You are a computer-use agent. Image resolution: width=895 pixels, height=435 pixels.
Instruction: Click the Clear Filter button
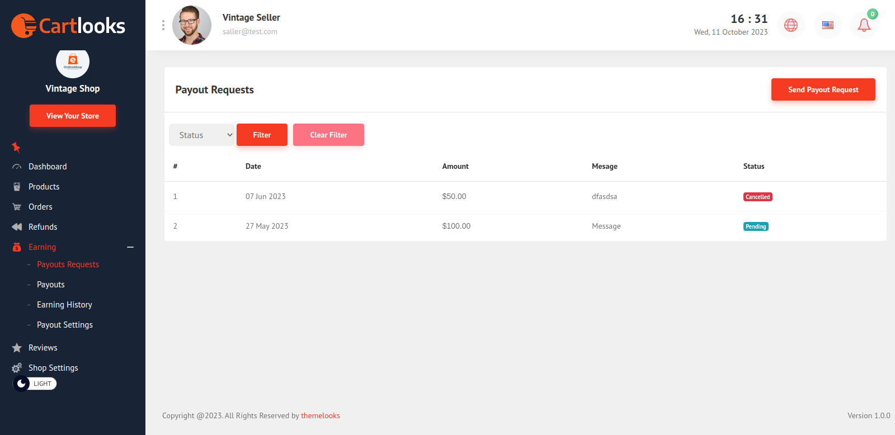click(328, 135)
